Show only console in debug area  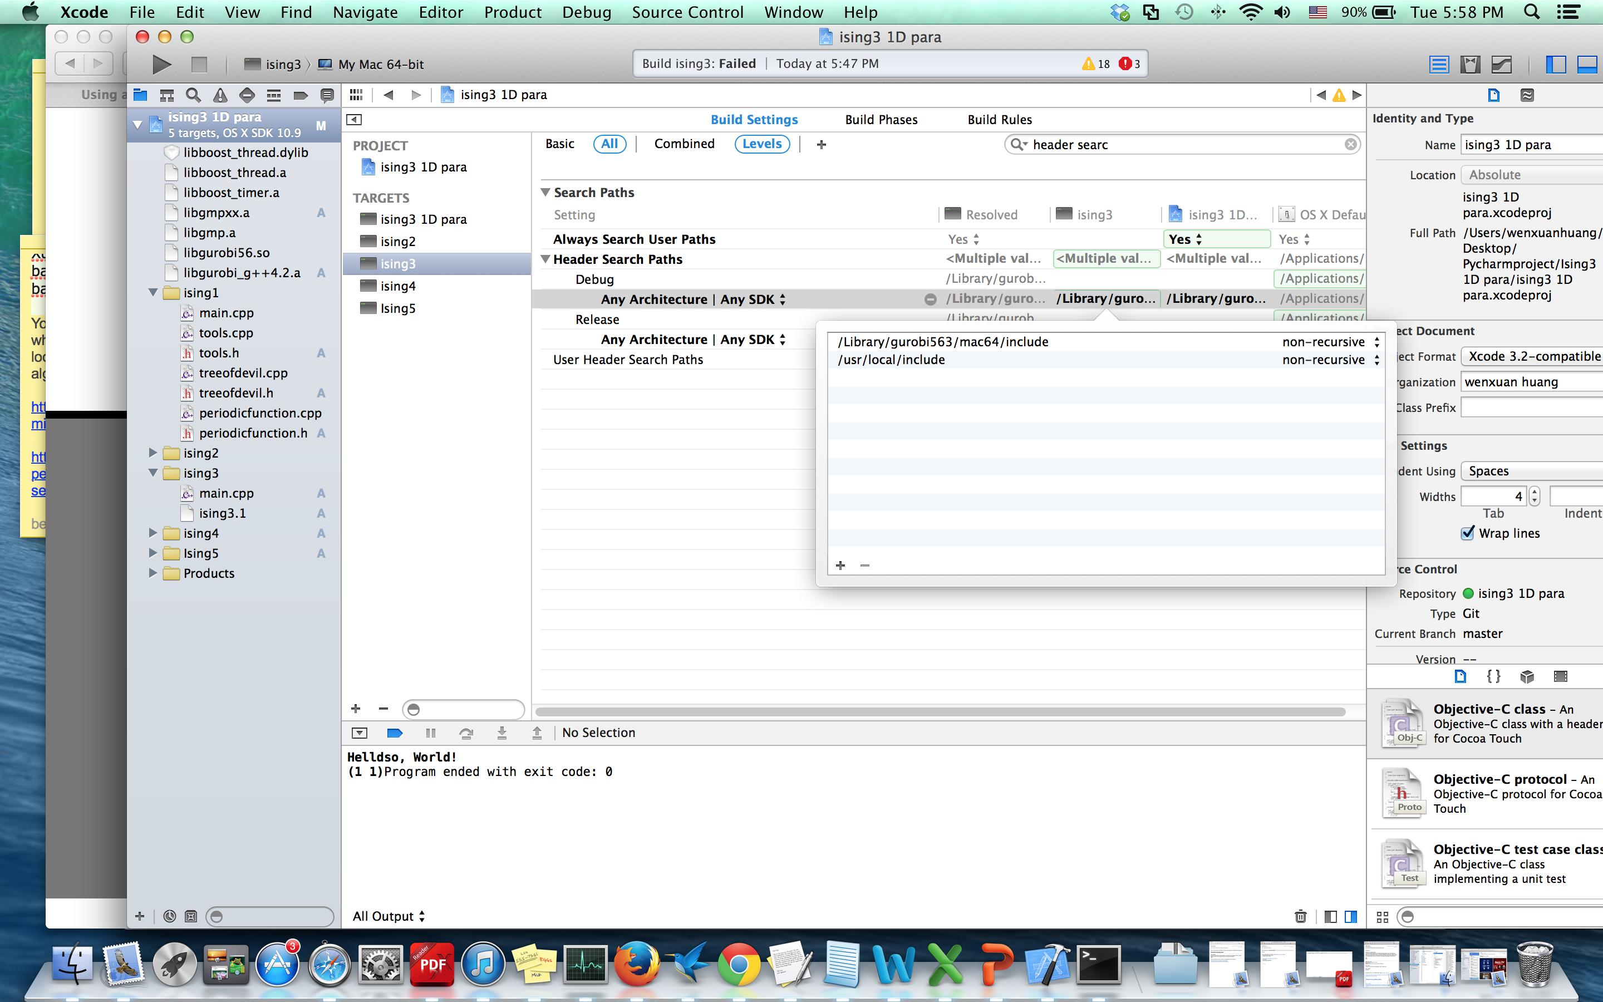[x=1351, y=916]
